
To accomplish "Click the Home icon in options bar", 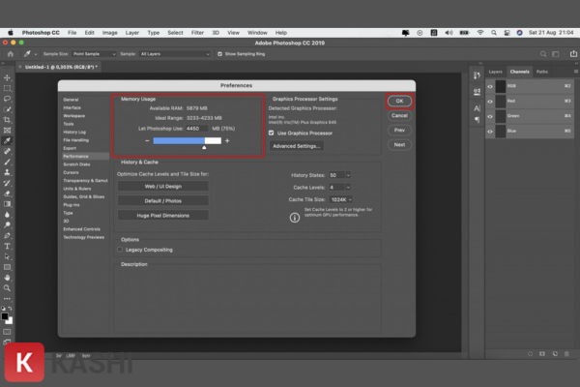I will pos(8,54).
